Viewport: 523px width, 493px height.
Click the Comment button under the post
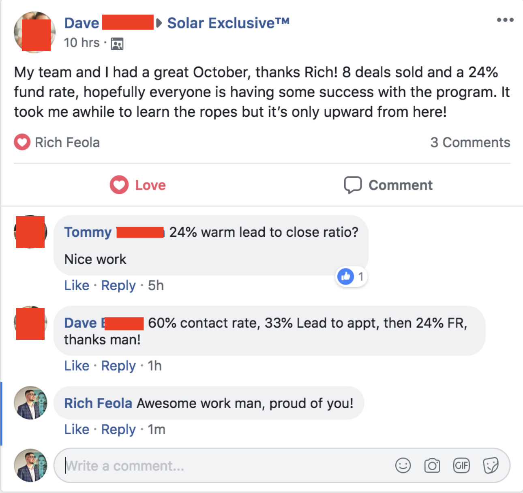(x=388, y=185)
